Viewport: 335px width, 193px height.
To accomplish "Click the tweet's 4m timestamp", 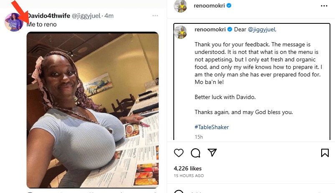I will click(109, 16).
